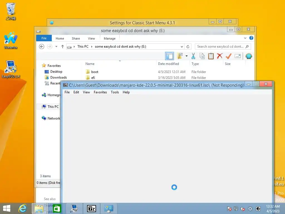Expand the chevron after This PC breadcrumb

(x=92, y=47)
